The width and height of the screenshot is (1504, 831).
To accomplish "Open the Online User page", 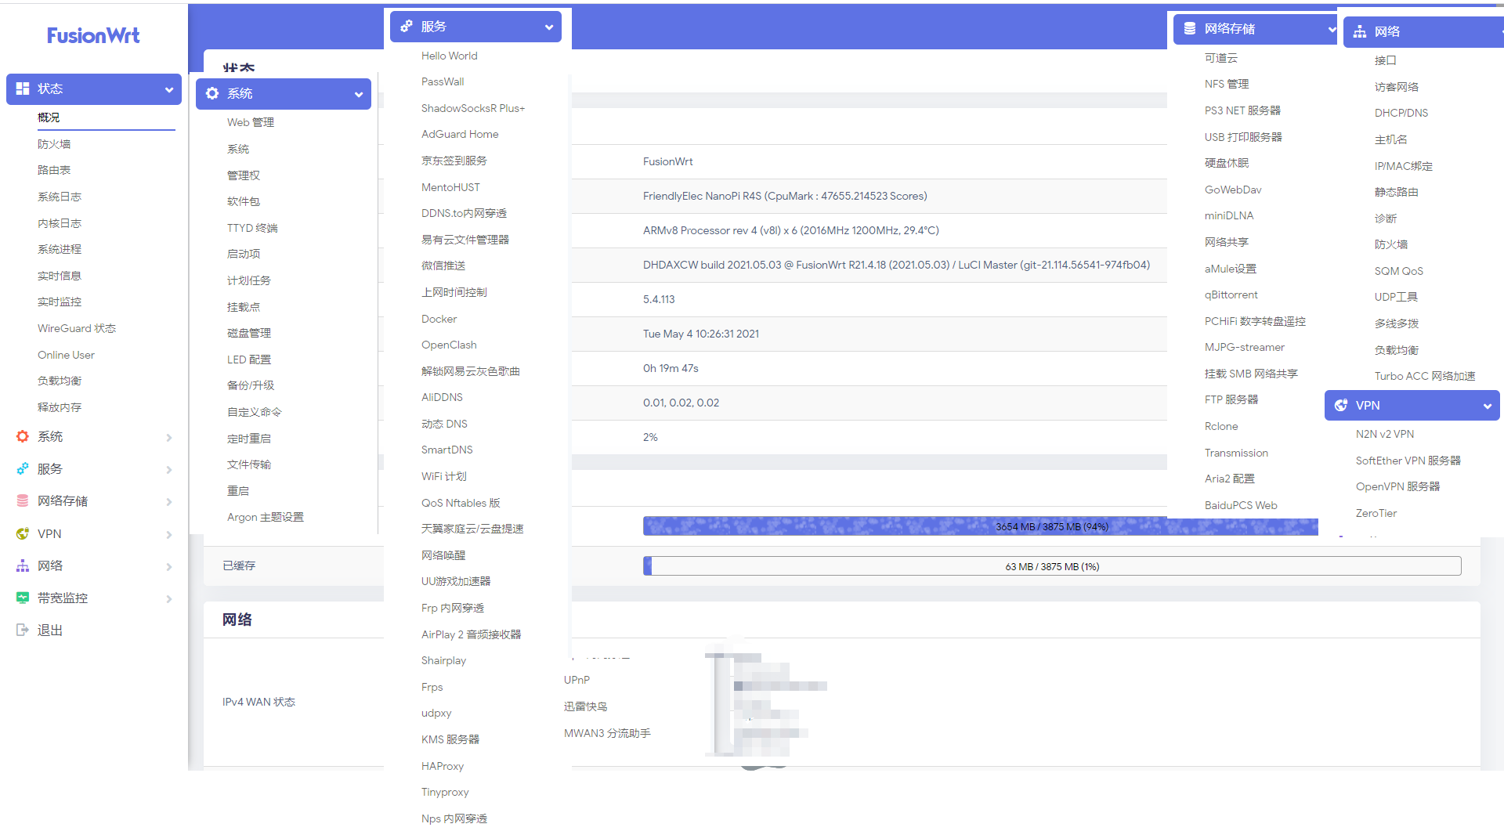I will tap(66, 354).
